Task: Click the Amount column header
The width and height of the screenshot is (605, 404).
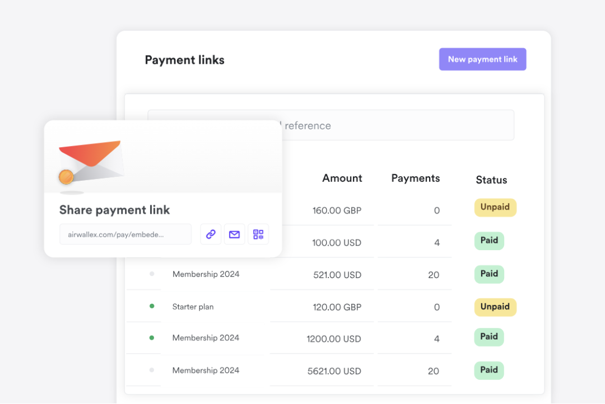Action: pyautogui.click(x=342, y=178)
